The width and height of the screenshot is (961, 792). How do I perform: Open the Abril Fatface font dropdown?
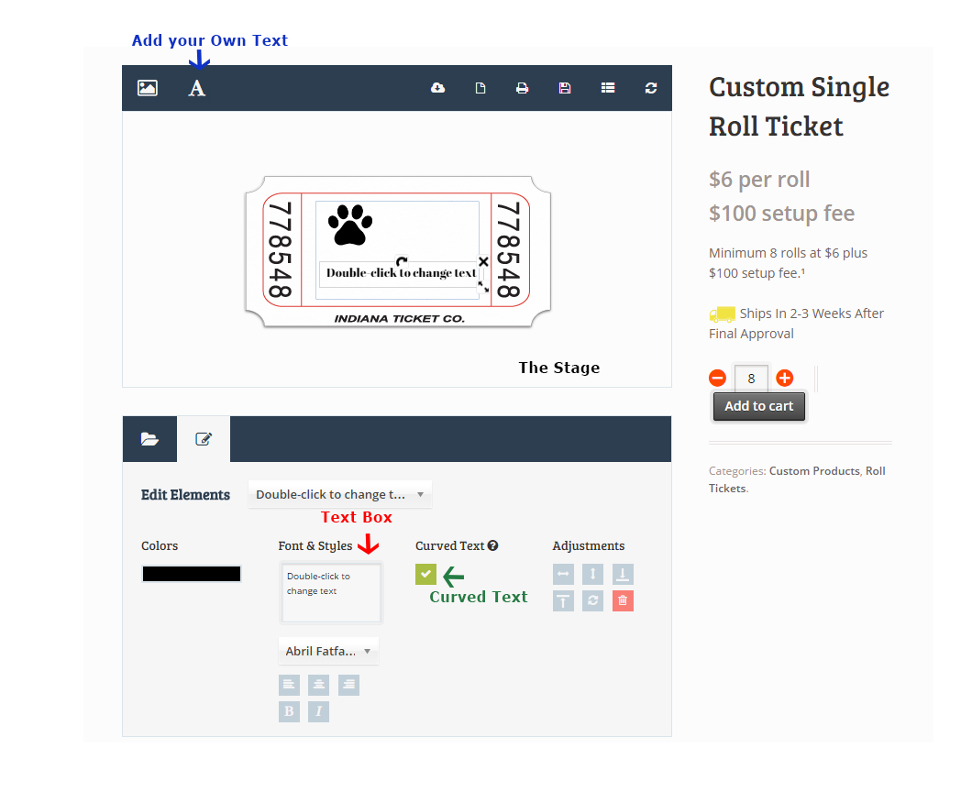(x=328, y=652)
